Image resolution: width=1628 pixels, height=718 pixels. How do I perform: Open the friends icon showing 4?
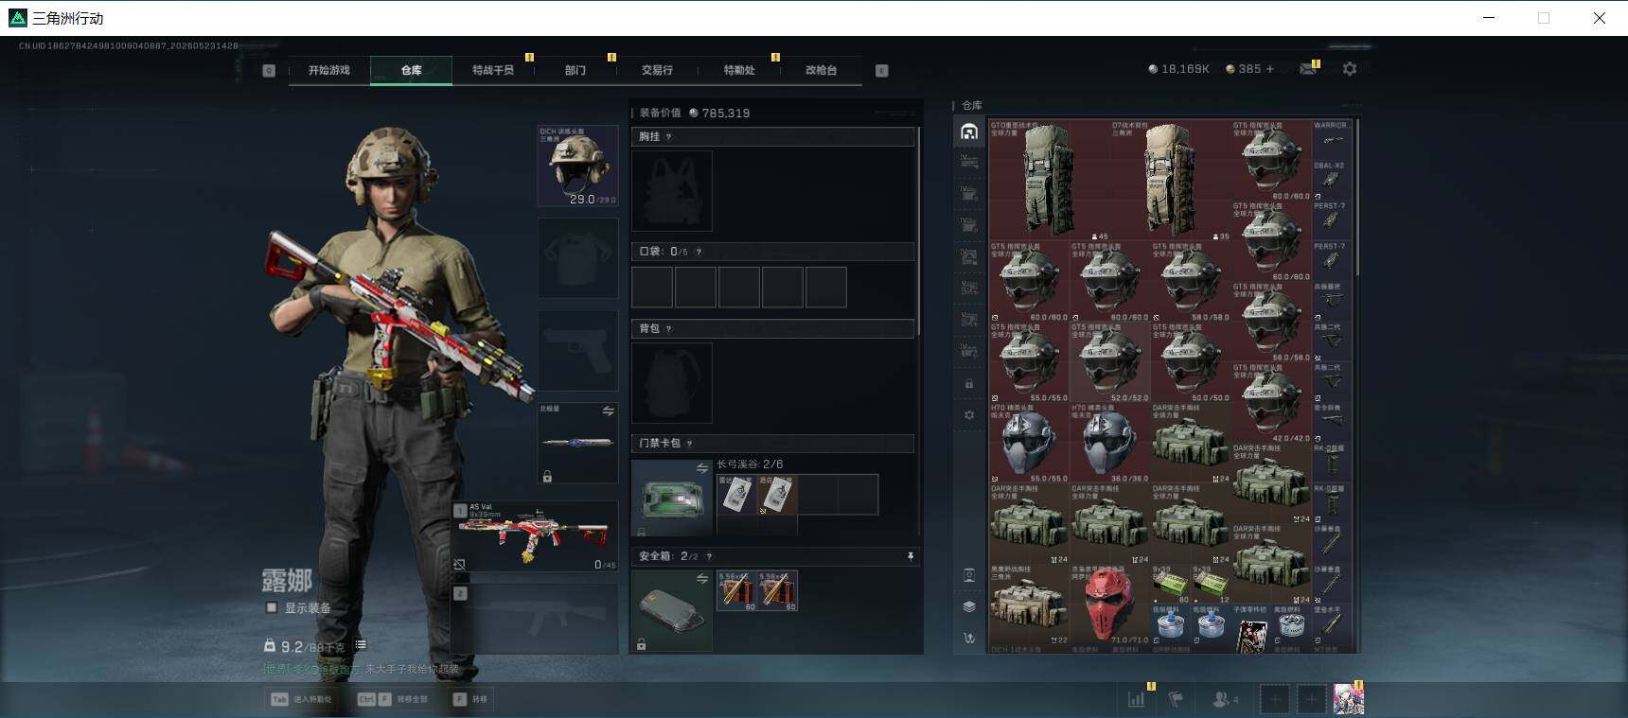point(1226,699)
